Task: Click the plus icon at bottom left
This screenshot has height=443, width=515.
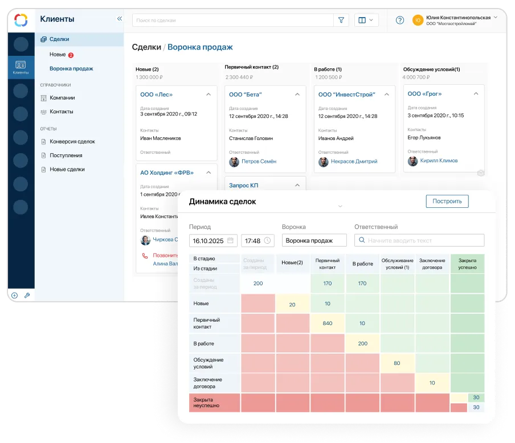Action: coord(15,296)
